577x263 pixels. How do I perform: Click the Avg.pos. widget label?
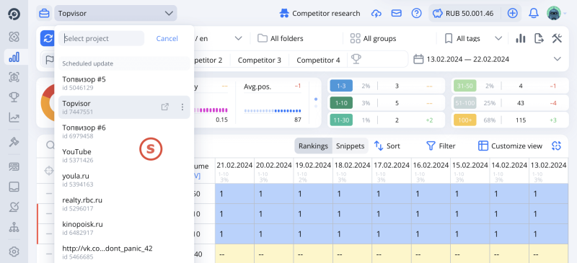click(258, 86)
